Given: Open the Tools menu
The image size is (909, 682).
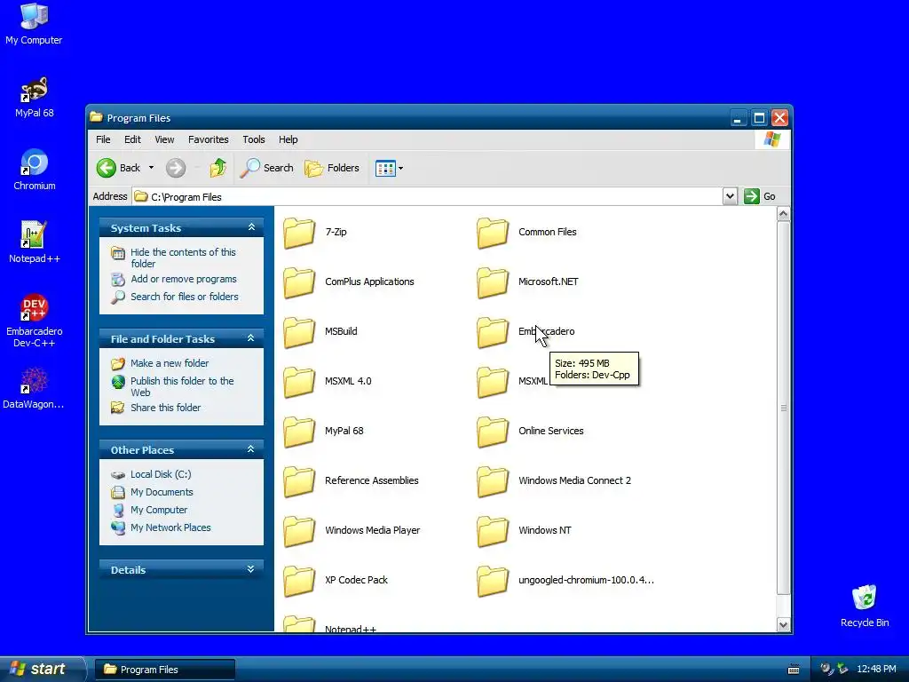Looking at the screenshot, I should click(x=253, y=139).
